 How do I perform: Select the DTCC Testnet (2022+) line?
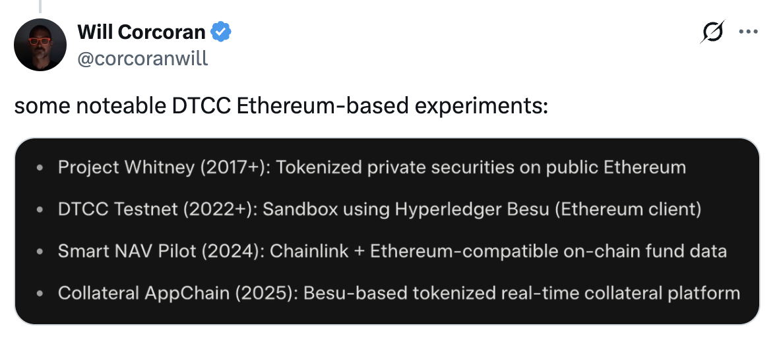pos(379,210)
